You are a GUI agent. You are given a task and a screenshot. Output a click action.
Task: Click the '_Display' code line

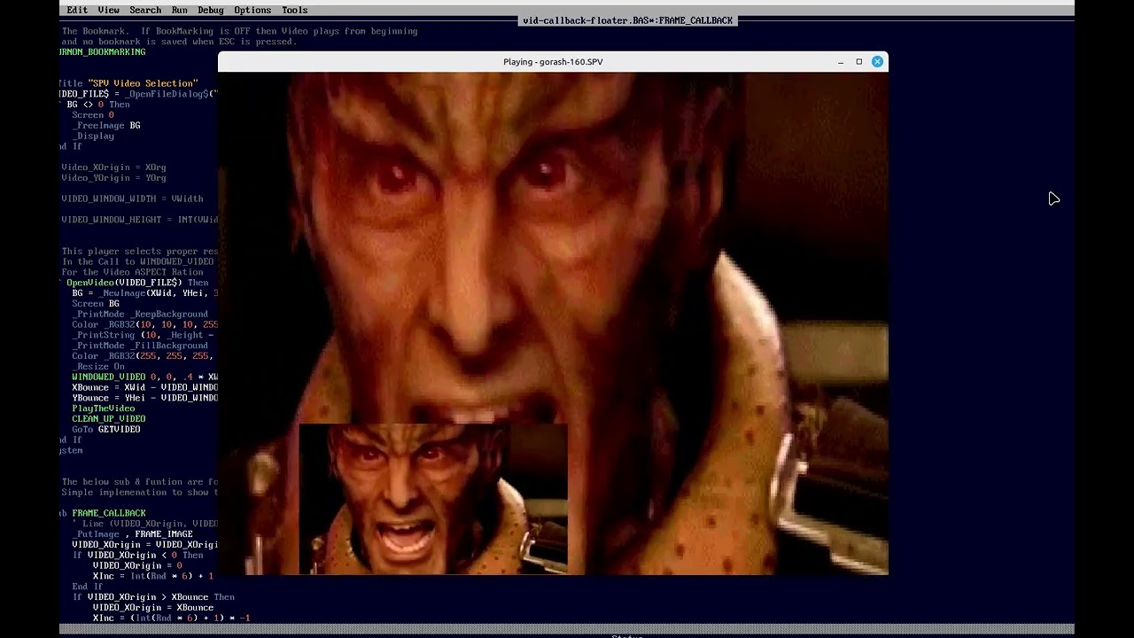[x=93, y=136]
